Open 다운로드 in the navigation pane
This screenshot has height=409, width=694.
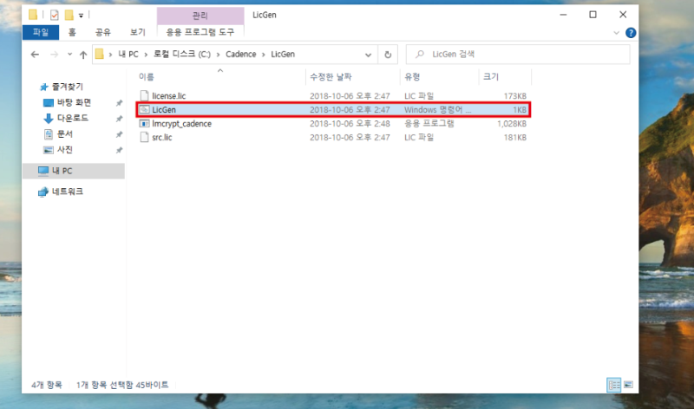(72, 118)
